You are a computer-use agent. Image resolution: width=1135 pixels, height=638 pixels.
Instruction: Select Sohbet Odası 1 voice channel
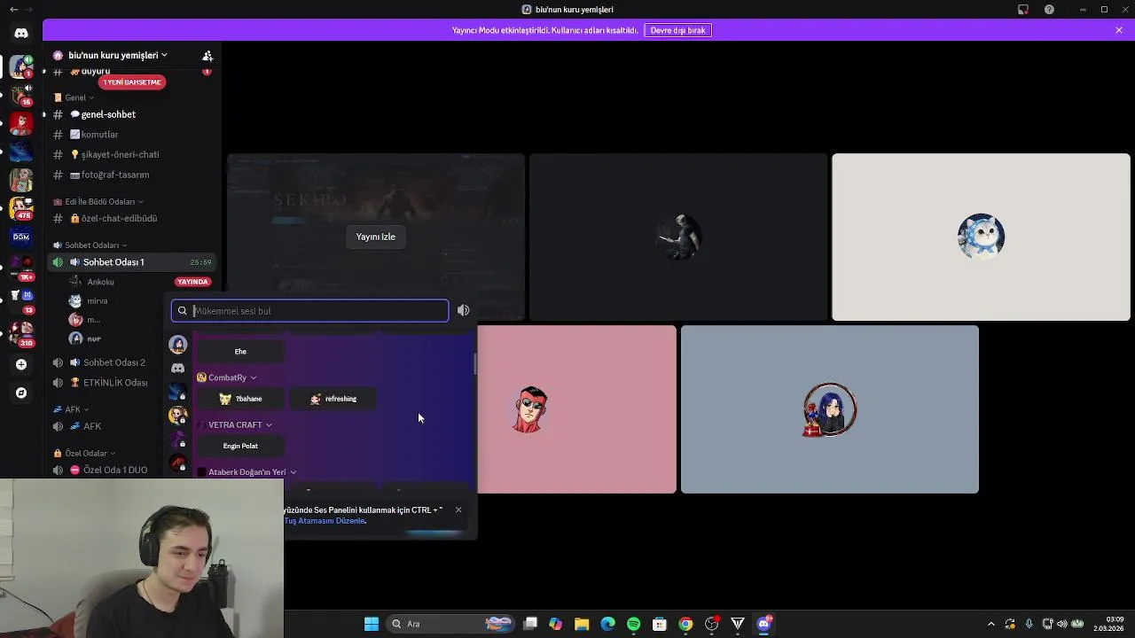[x=131, y=262]
